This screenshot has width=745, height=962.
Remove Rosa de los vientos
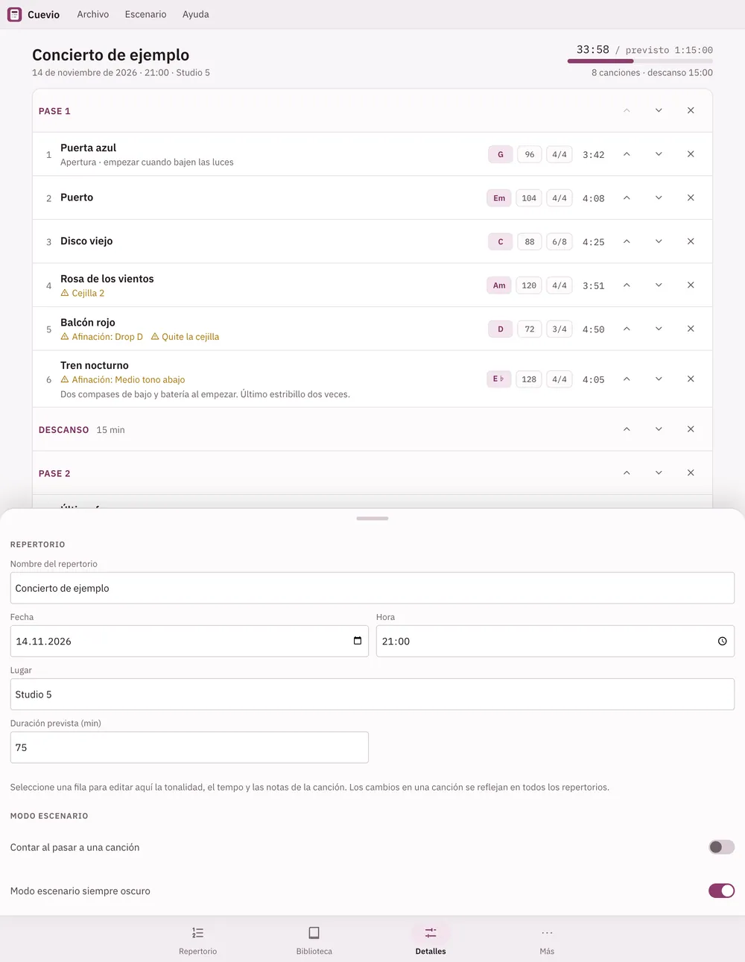(x=691, y=285)
